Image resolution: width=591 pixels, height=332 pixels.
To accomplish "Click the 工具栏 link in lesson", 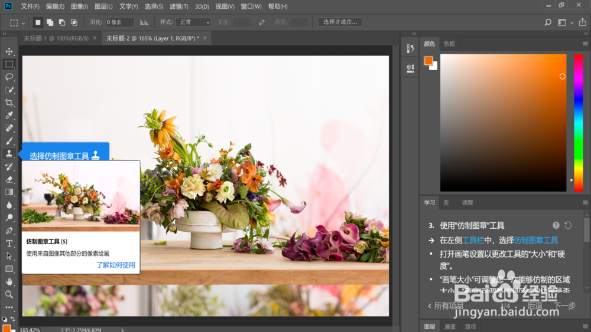I will click(473, 240).
